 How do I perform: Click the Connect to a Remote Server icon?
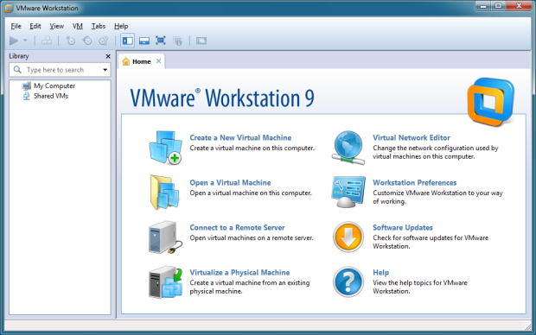tap(166, 237)
